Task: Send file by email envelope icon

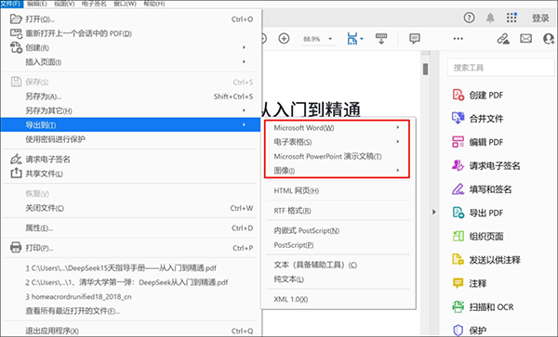Action: 525,38
